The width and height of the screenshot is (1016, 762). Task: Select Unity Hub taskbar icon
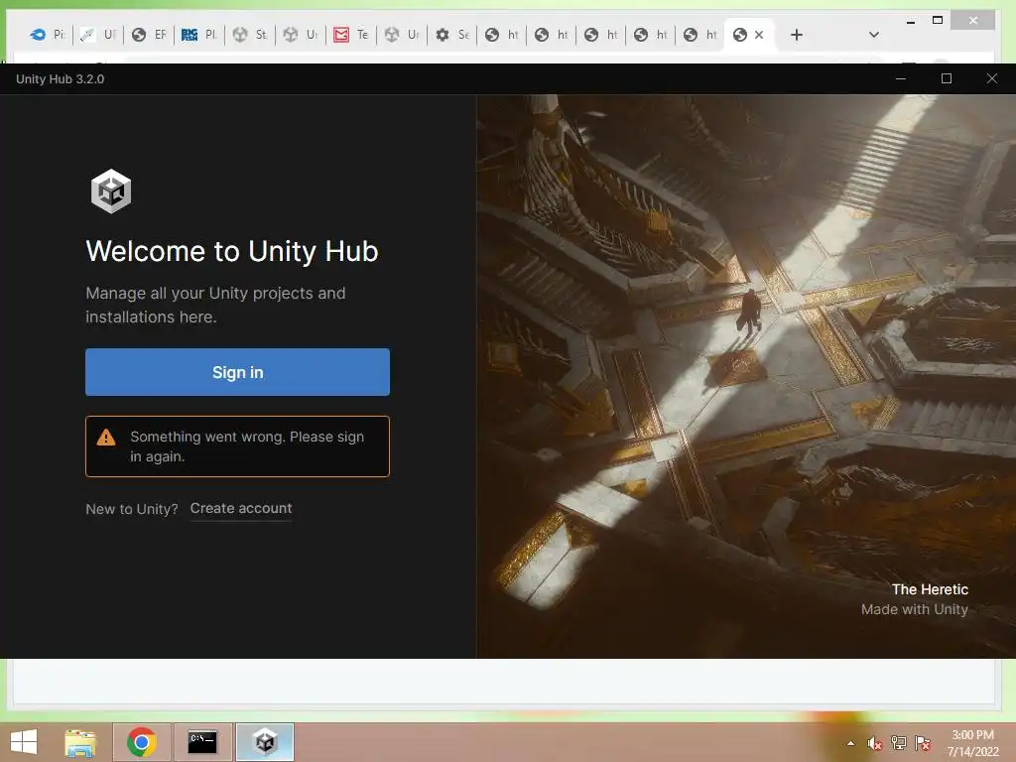[264, 742]
